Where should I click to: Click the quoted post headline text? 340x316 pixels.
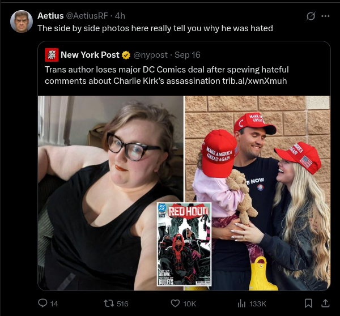[x=167, y=75]
